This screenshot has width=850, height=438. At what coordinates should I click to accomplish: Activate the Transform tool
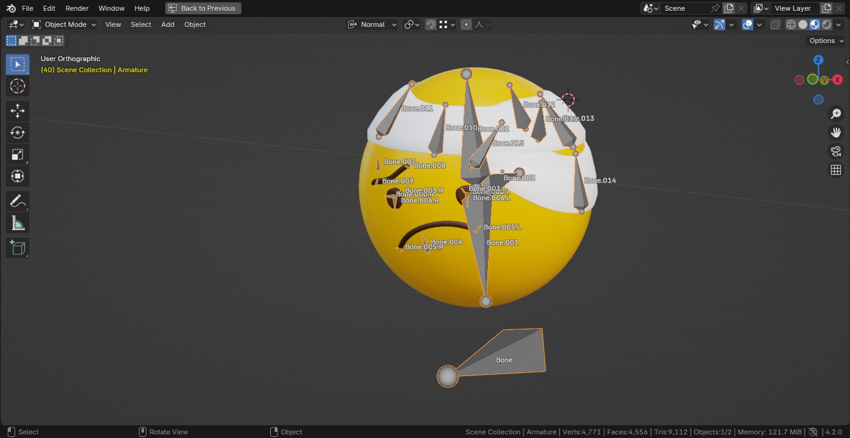(x=18, y=176)
